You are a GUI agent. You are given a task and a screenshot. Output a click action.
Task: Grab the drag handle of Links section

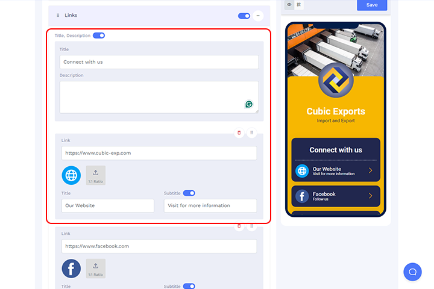pyautogui.click(x=58, y=15)
